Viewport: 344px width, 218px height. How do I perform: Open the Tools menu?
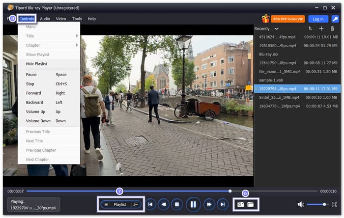[77, 19]
